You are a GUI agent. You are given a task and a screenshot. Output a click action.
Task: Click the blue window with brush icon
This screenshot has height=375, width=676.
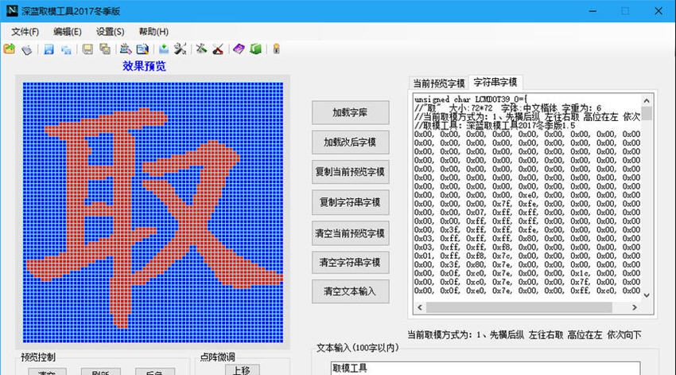pyautogui.click(x=142, y=49)
